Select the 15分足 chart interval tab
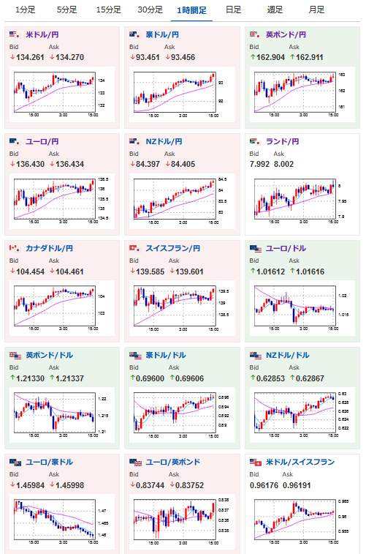This screenshot has width=366, height=554. pyautogui.click(x=109, y=10)
